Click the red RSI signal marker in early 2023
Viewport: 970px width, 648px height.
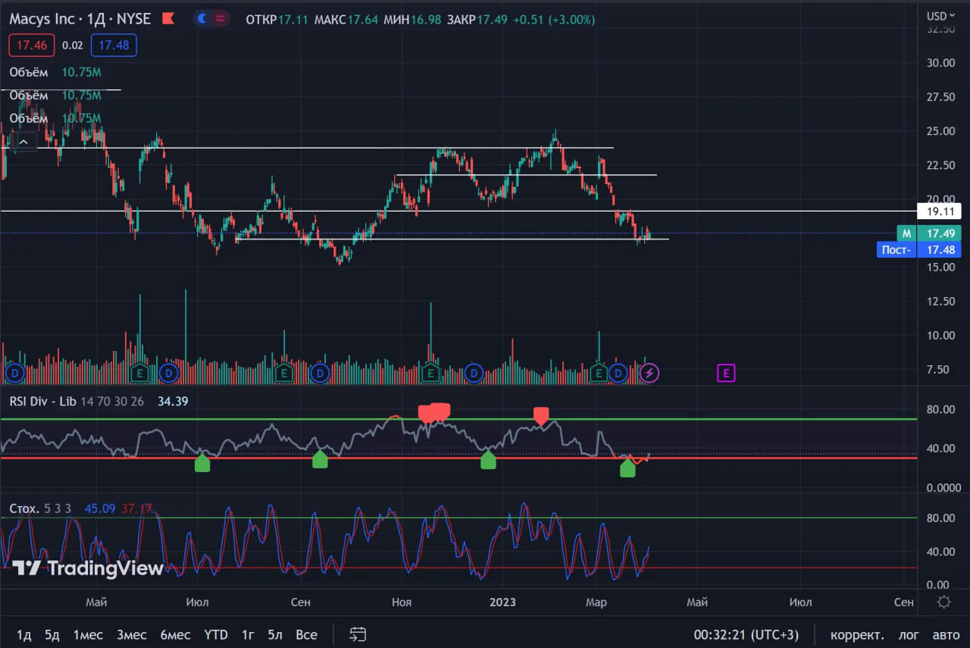[x=541, y=415]
